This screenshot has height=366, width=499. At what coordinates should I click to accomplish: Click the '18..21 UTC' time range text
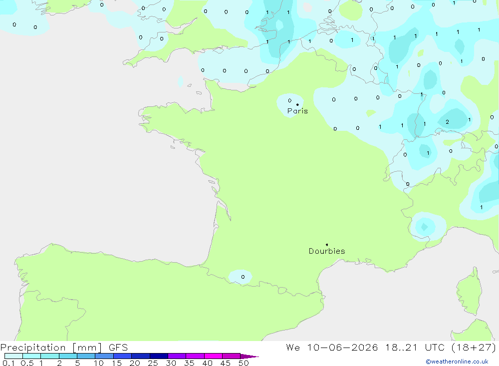click(415, 347)
